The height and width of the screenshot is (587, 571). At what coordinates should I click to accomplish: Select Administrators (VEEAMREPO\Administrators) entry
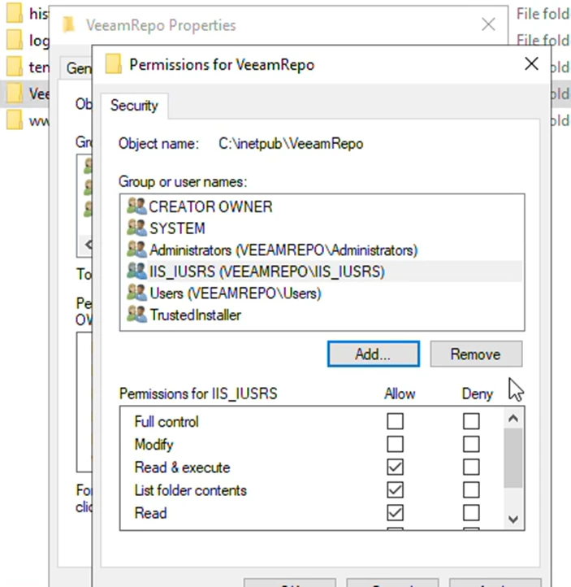(322, 250)
